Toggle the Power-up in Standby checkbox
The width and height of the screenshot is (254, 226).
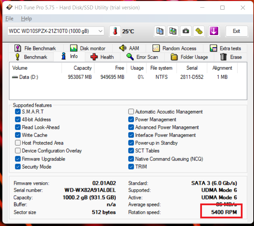[x=131, y=143]
